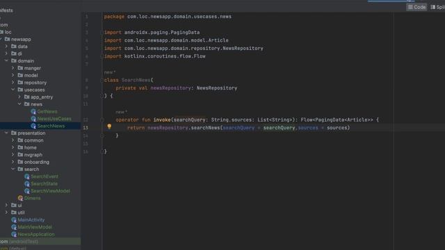Select the 'com (androidTest)' tree row
Image resolution: width=445 pixels, height=250 pixels.
40,242
